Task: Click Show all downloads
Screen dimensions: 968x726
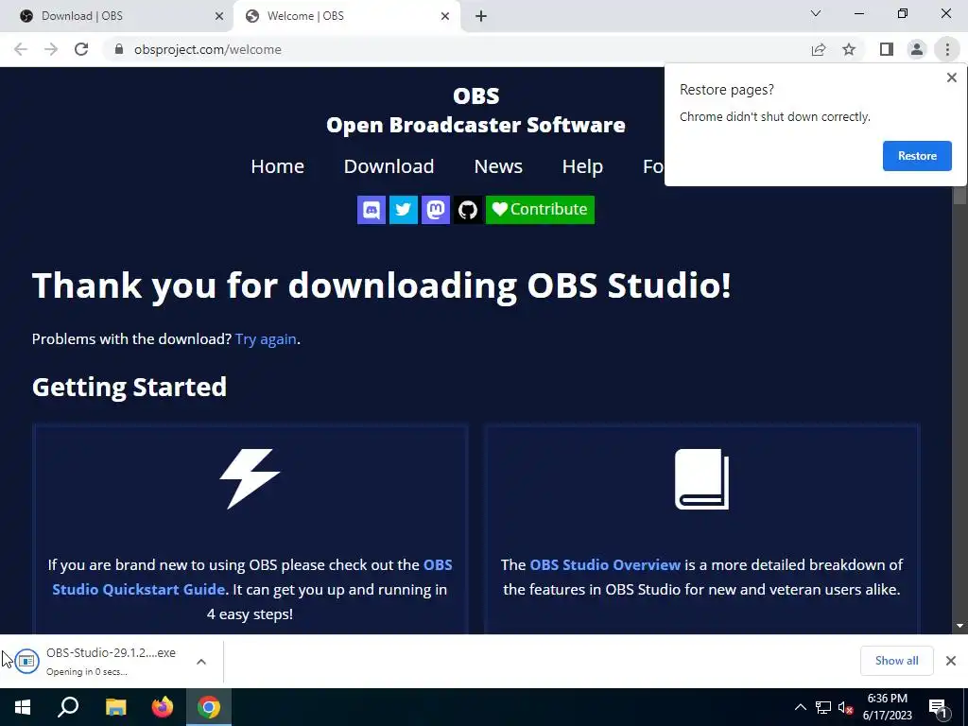Action: [x=896, y=661]
